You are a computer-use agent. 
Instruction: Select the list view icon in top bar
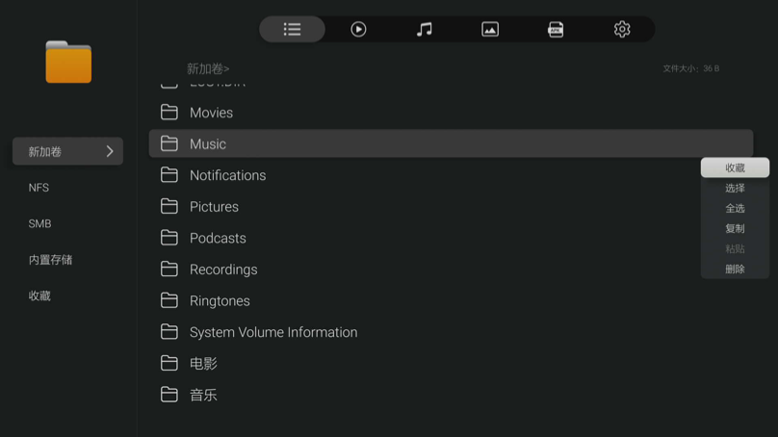[x=293, y=30]
